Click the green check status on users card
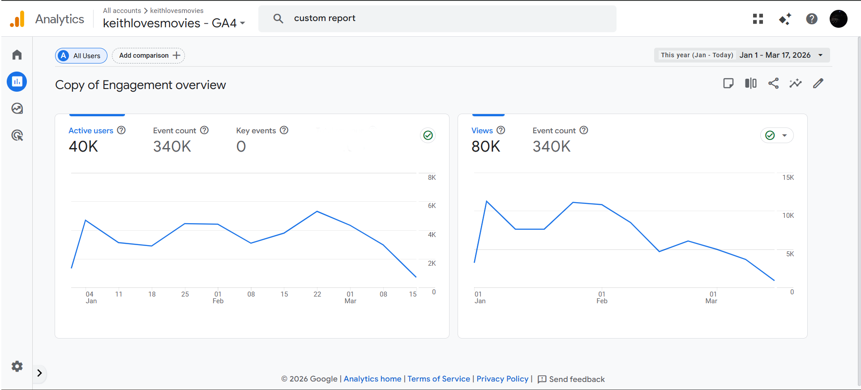861x390 pixels. pos(428,136)
